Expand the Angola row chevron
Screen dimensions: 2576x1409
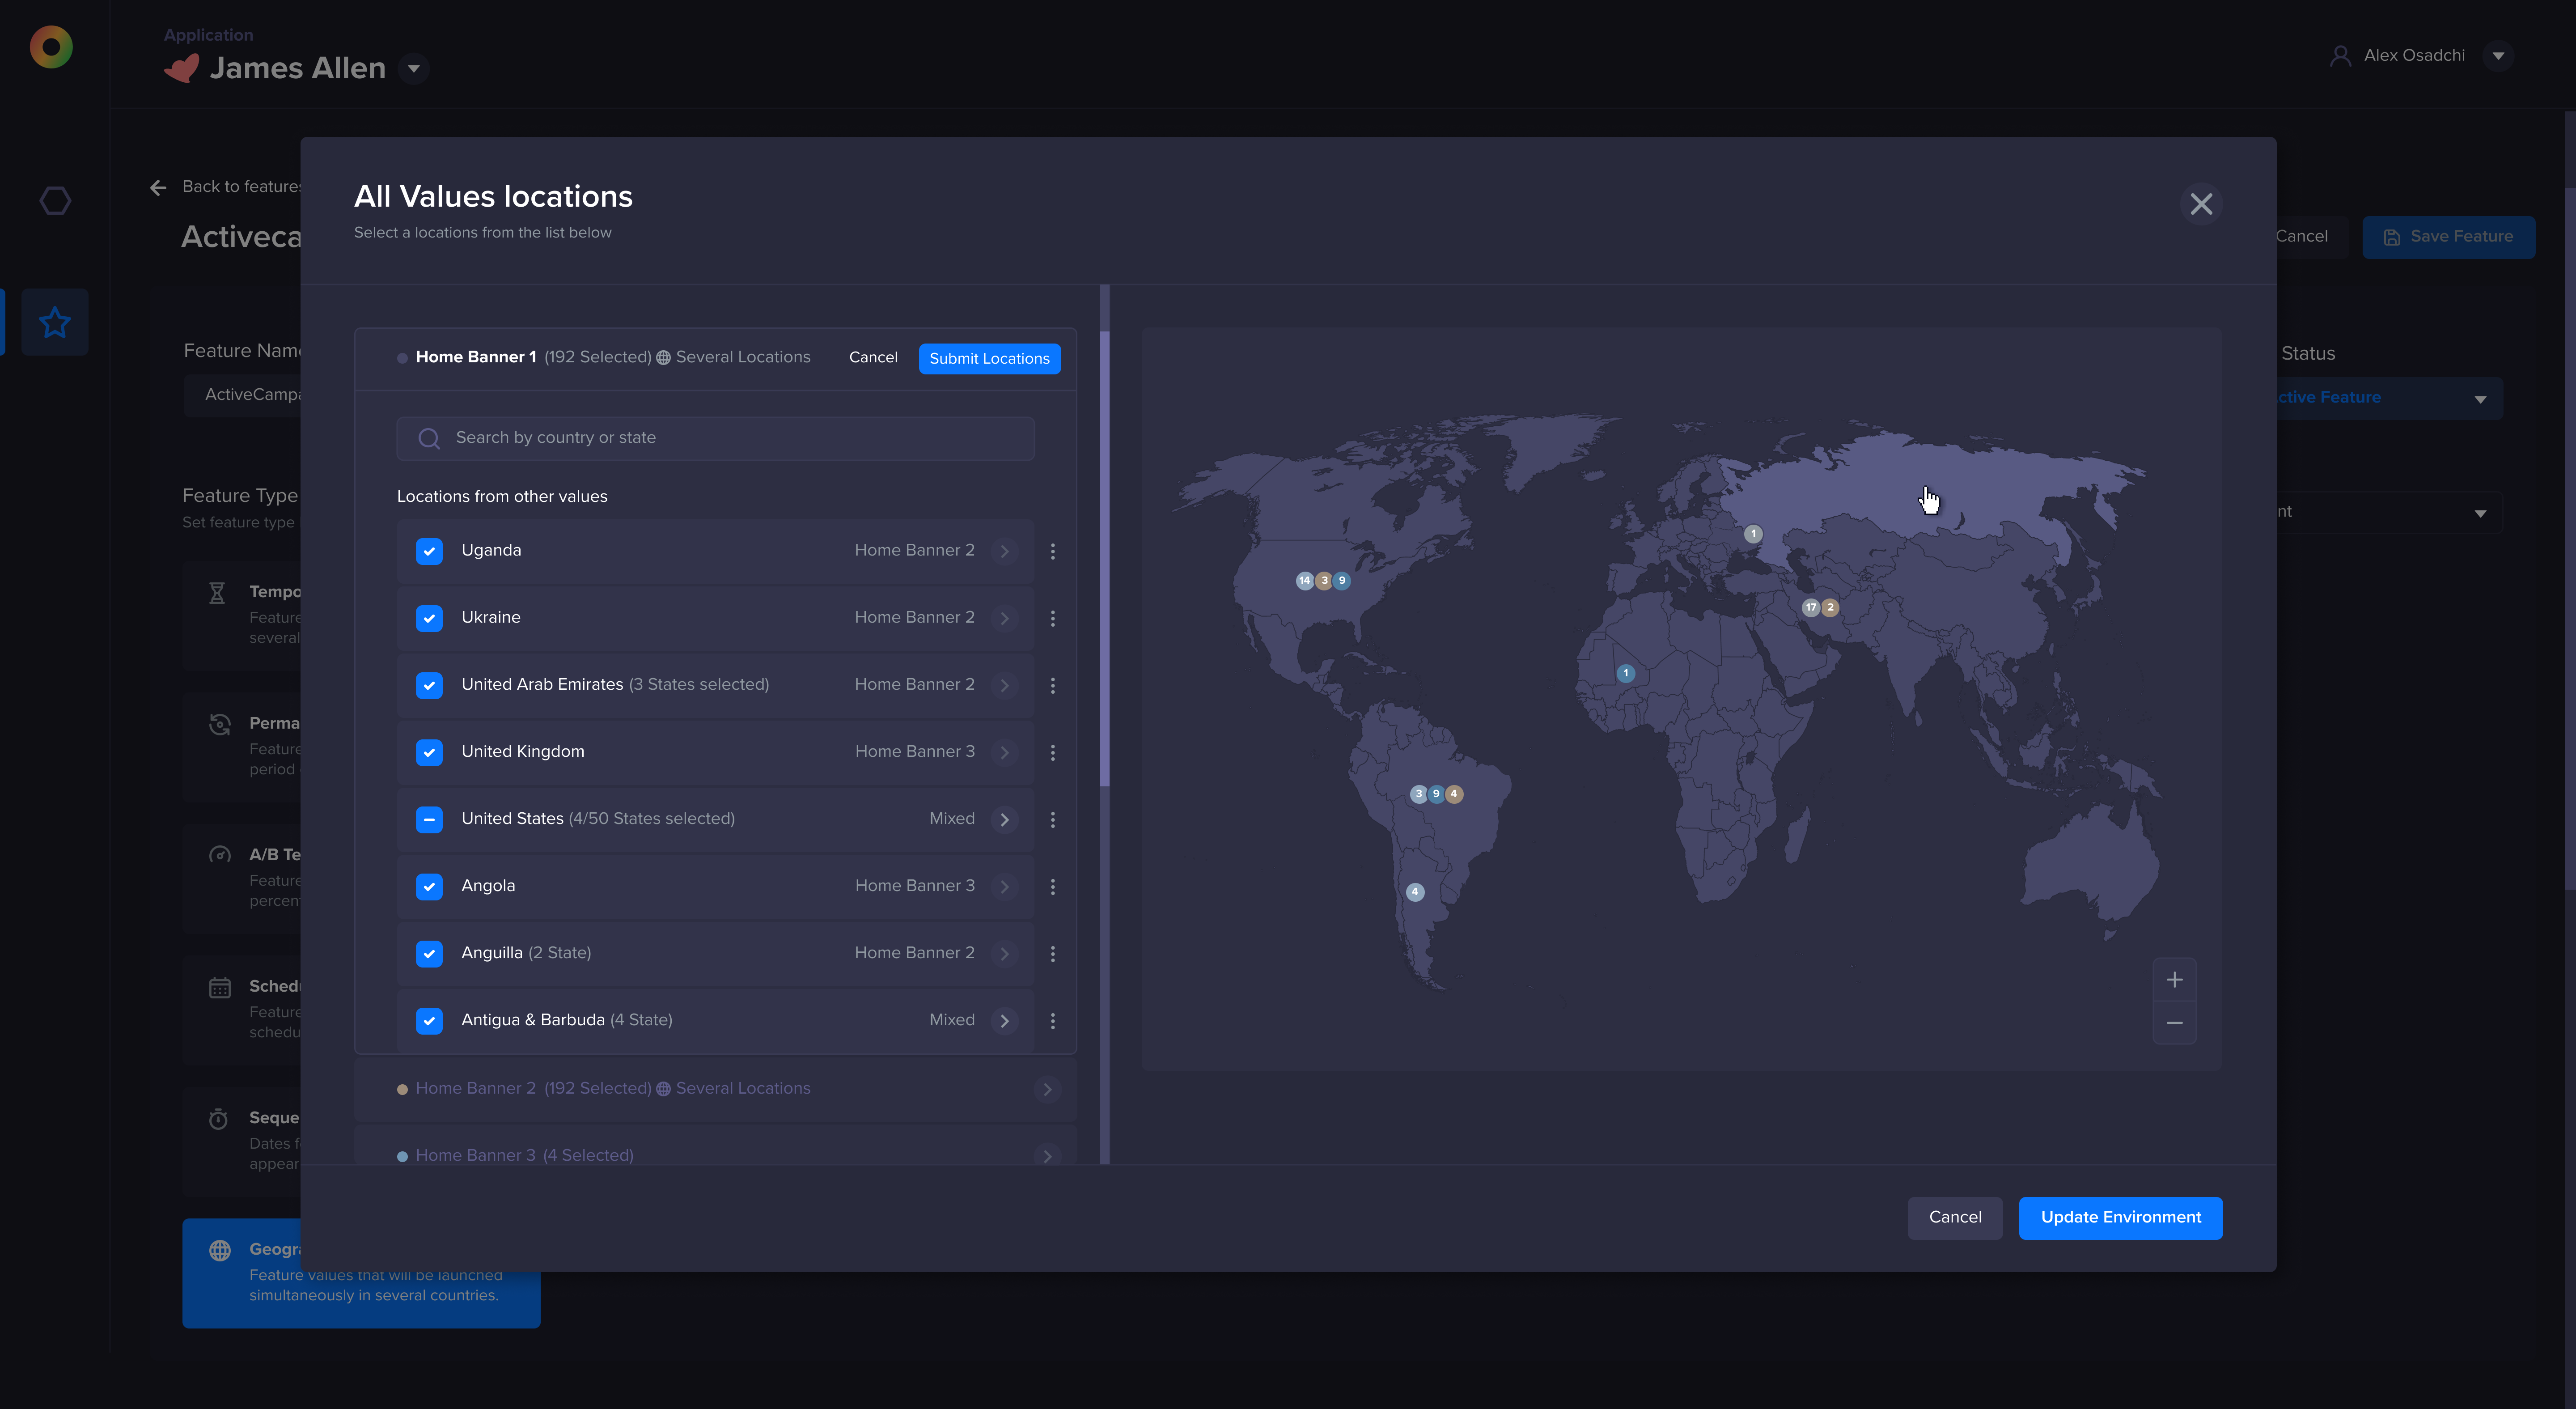click(1004, 886)
